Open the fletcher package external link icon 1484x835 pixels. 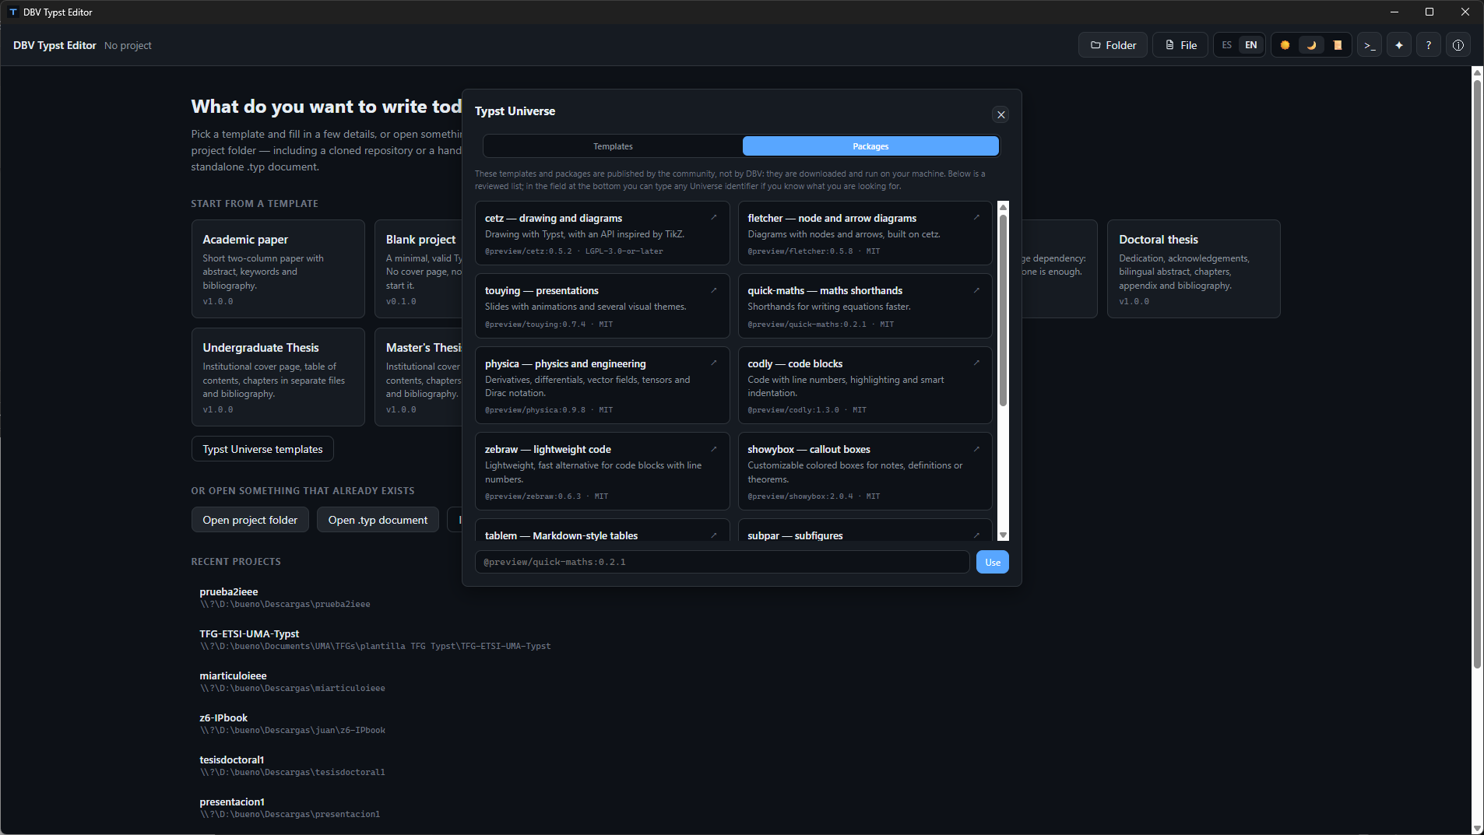pyautogui.click(x=976, y=218)
